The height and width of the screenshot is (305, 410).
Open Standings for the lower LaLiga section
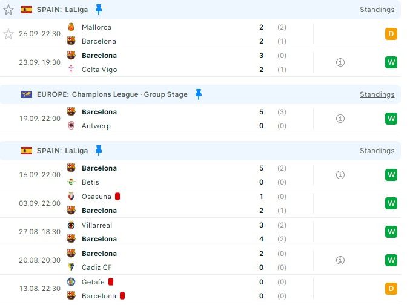click(377, 151)
